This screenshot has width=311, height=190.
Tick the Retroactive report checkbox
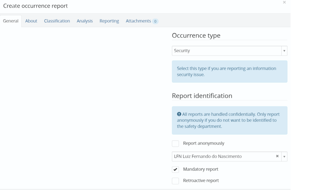click(175, 181)
